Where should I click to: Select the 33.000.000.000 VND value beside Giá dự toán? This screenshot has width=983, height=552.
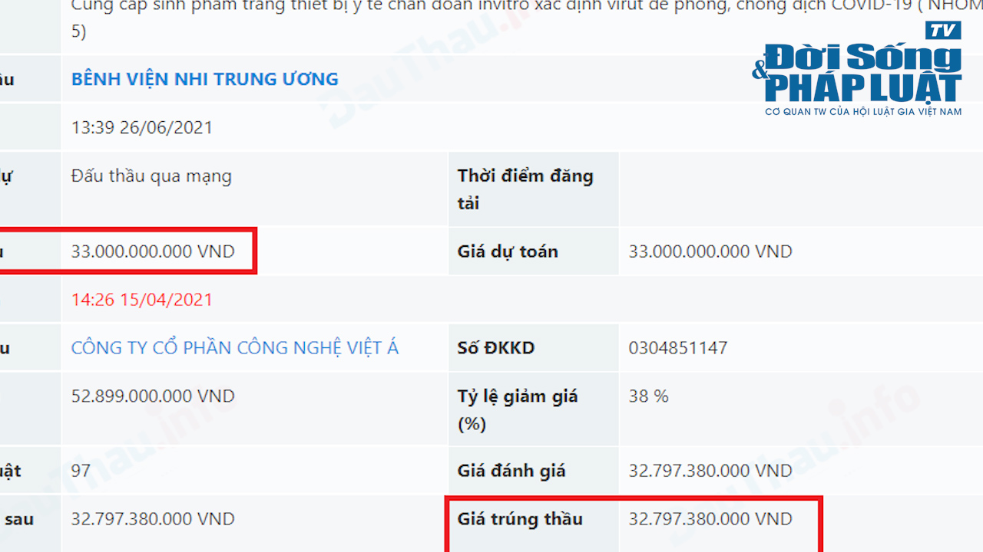tap(710, 251)
